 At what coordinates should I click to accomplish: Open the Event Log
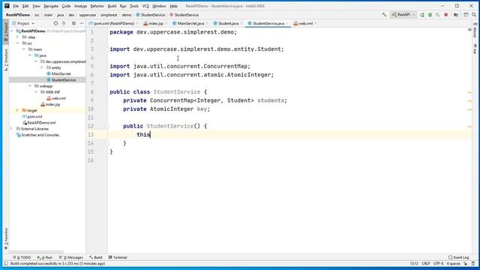click(x=458, y=257)
